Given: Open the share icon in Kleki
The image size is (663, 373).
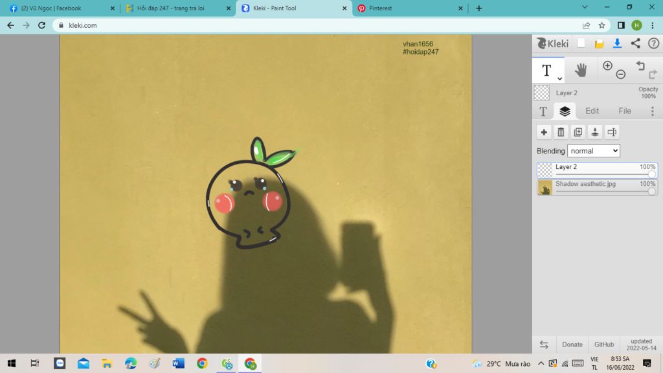Looking at the screenshot, I should click(636, 43).
